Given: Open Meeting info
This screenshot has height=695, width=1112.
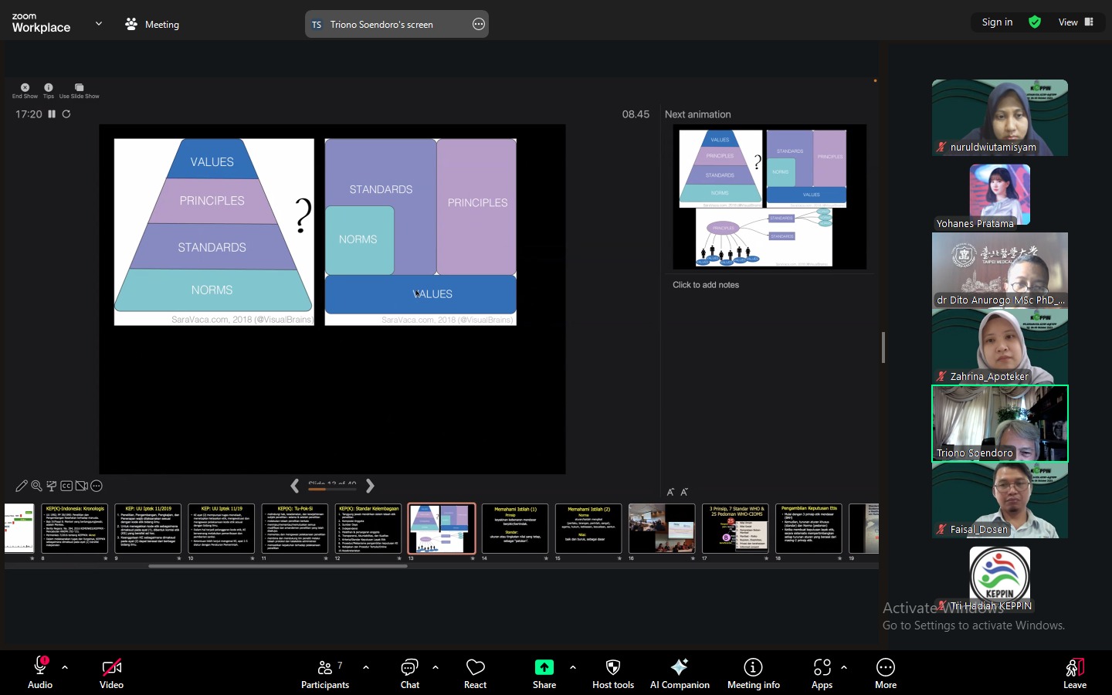Looking at the screenshot, I should 753,672.
